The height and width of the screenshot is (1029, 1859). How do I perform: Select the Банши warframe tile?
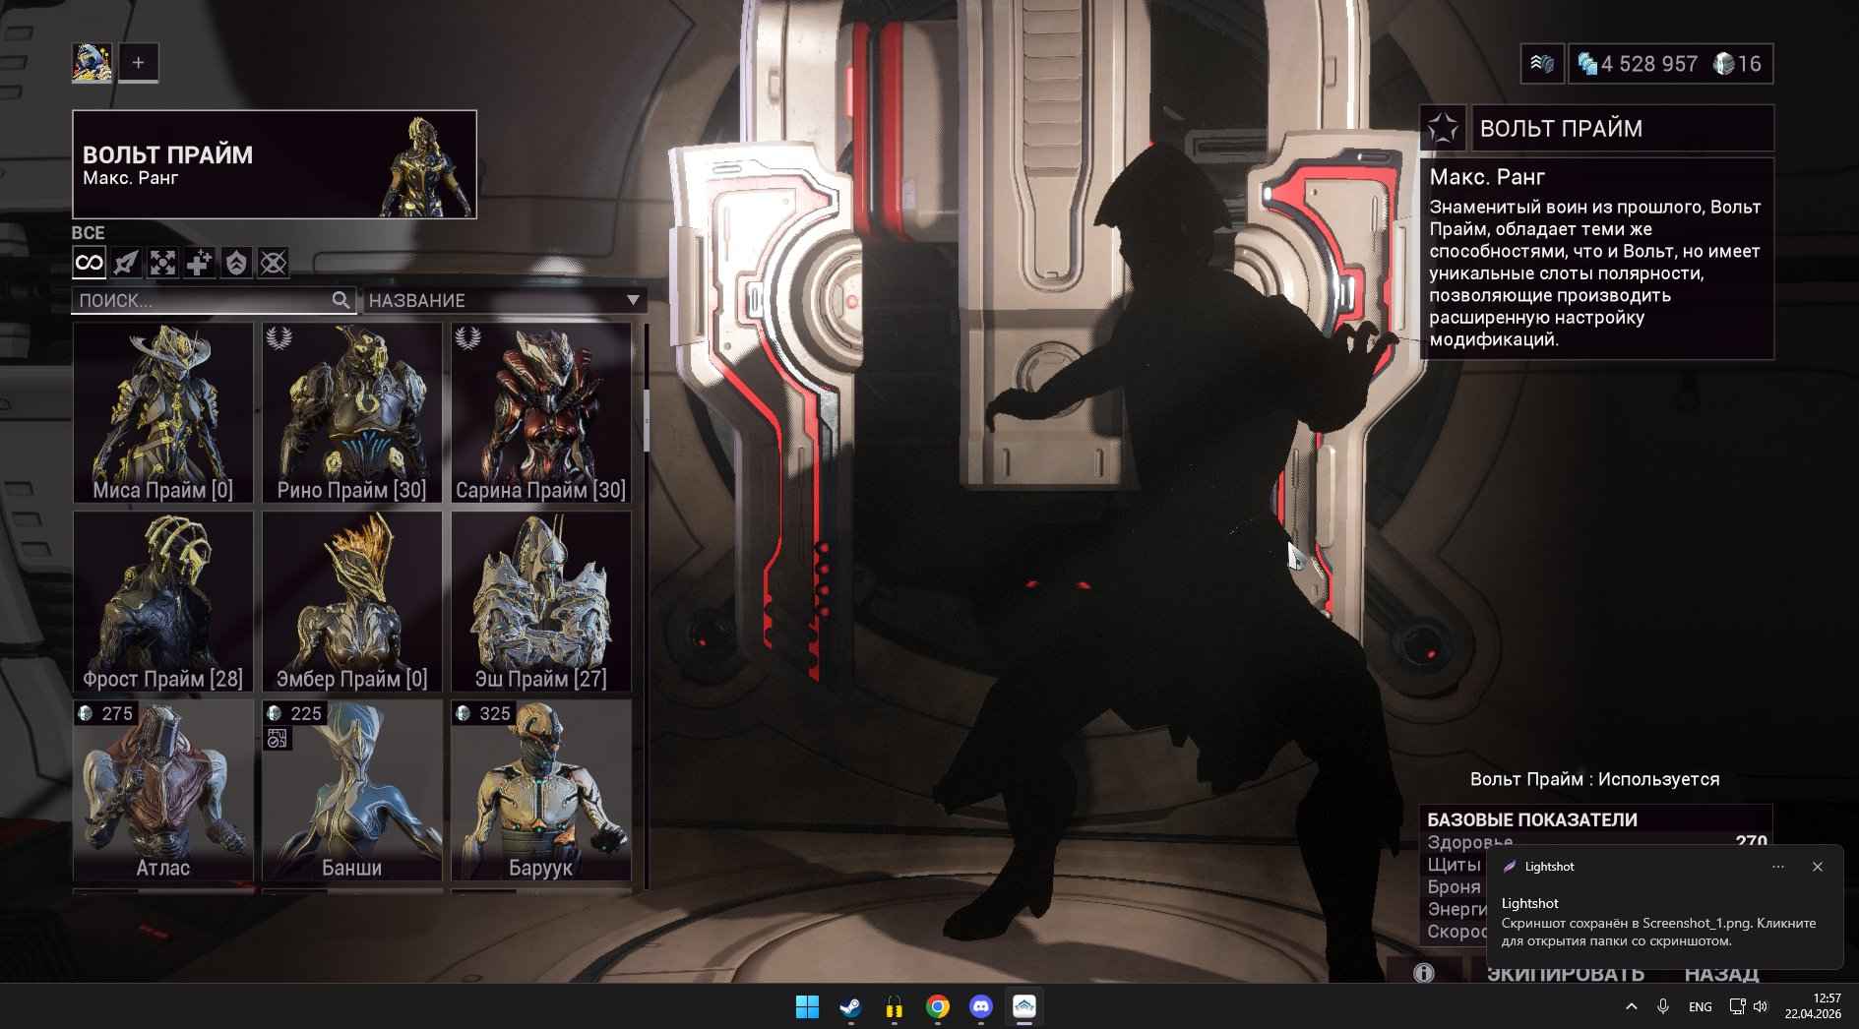pyautogui.click(x=352, y=791)
